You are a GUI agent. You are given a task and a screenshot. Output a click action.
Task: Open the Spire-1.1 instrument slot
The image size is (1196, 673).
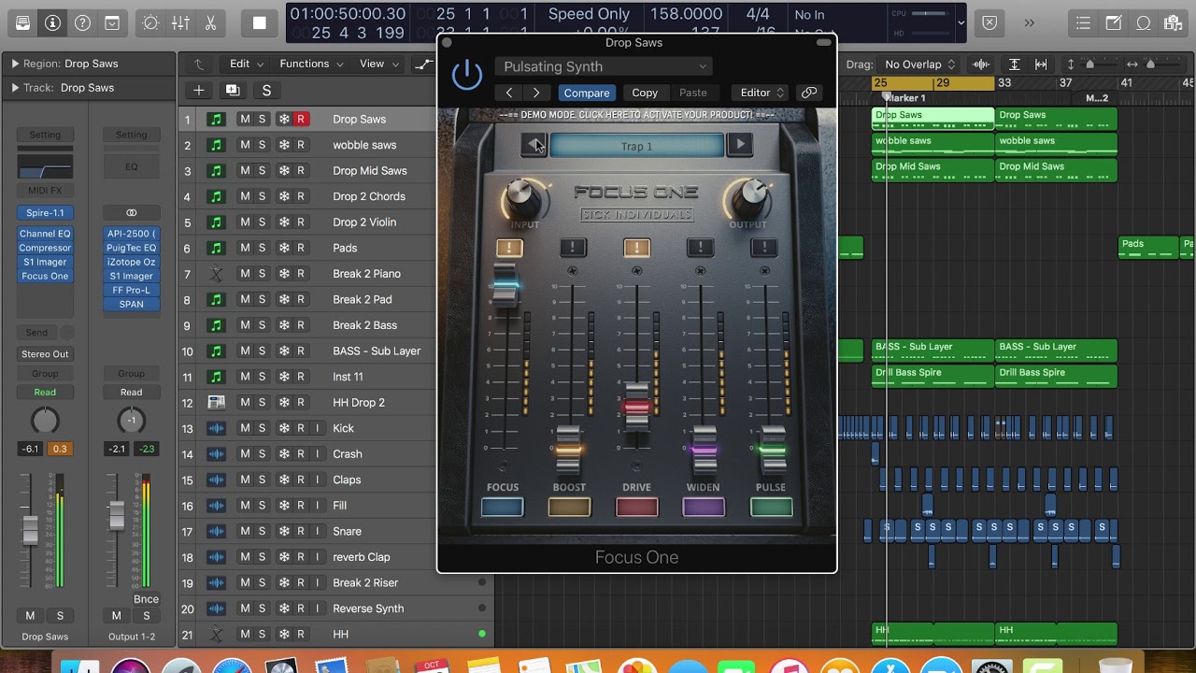click(x=45, y=213)
